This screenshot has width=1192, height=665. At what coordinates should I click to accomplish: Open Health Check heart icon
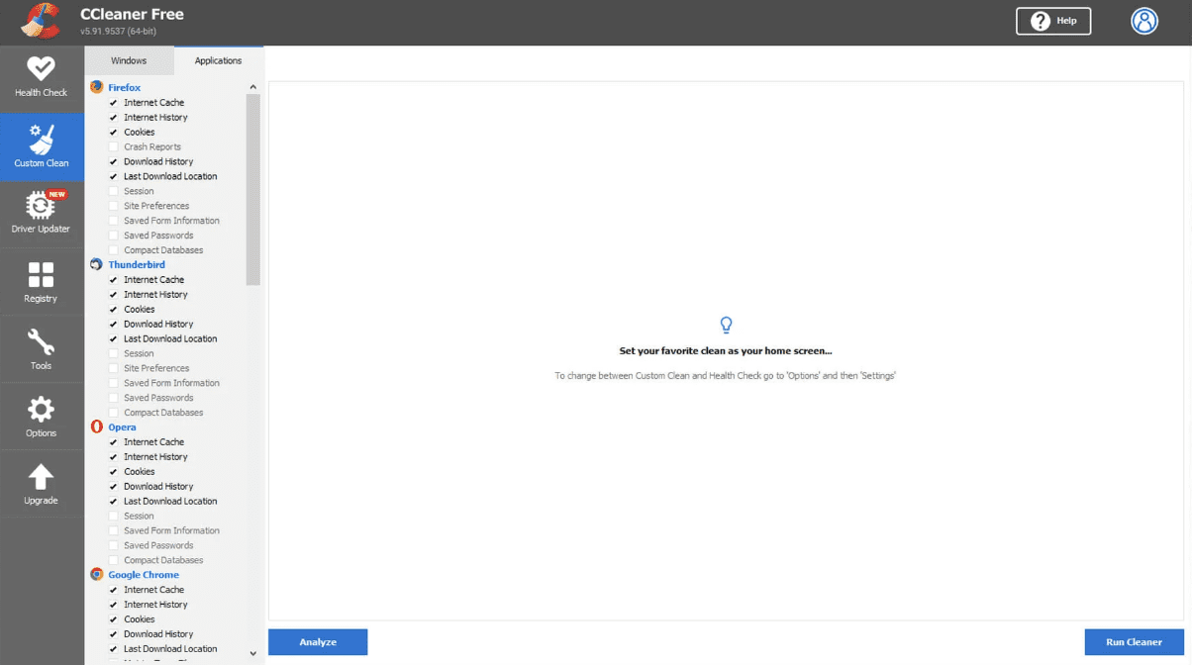[x=42, y=68]
